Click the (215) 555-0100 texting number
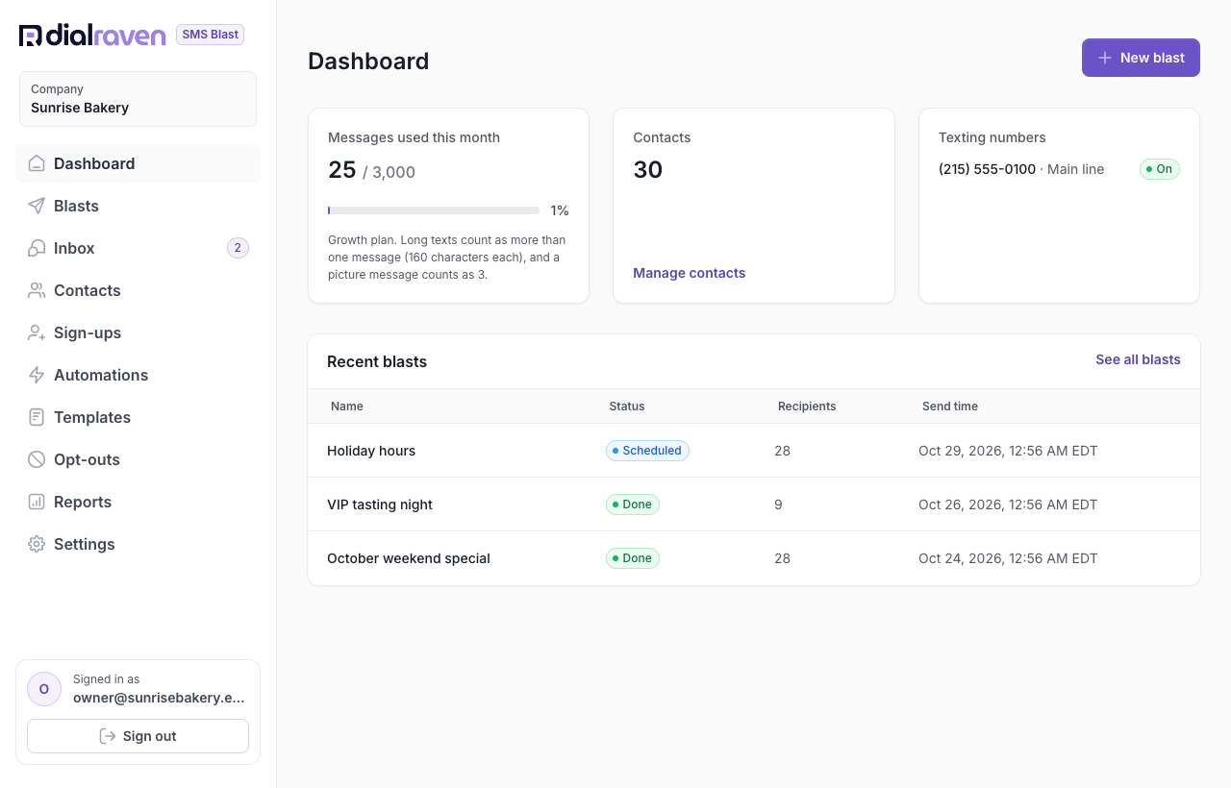 pos(987,169)
